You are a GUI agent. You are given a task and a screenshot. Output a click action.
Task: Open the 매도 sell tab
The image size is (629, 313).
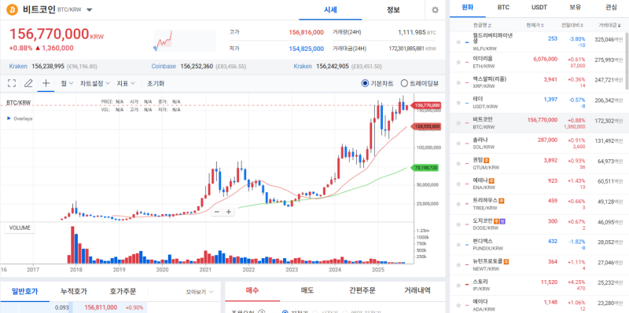point(307,291)
